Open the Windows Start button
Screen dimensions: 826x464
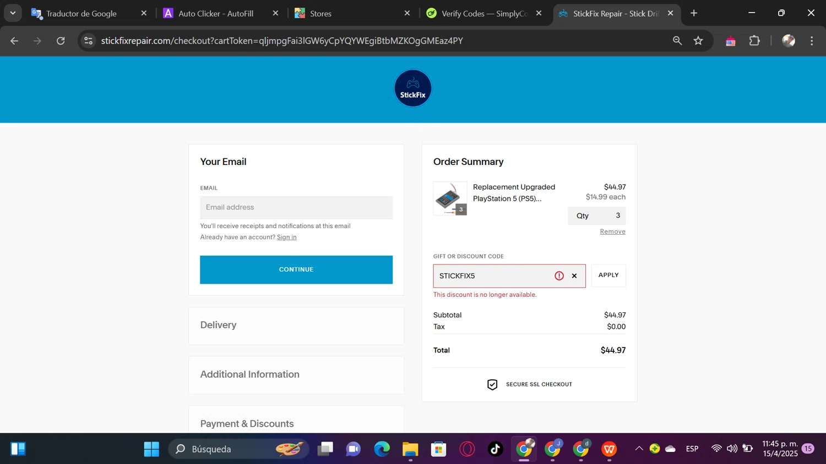click(x=151, y=449)
